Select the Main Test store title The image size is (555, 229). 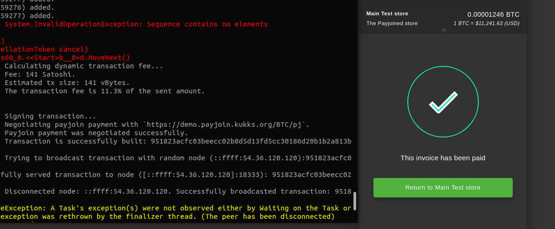387,13
